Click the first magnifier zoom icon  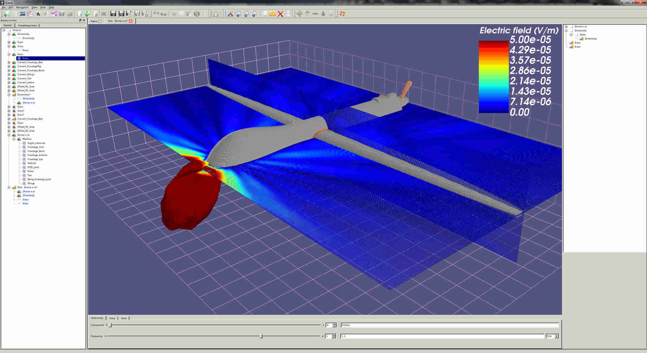pos(239,14)
